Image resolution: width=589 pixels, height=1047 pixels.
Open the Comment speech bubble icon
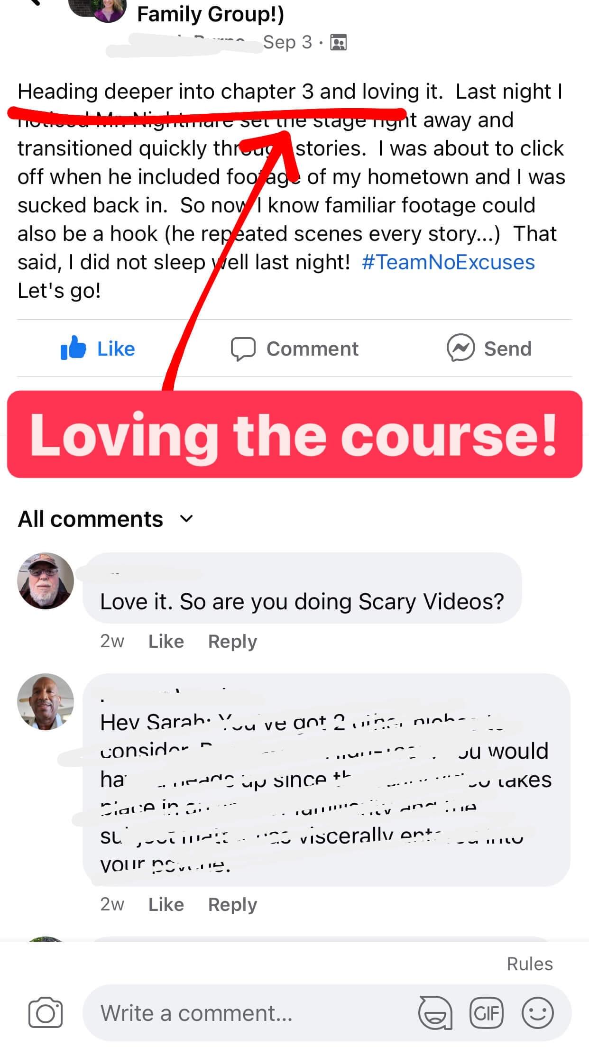[243, 349]
